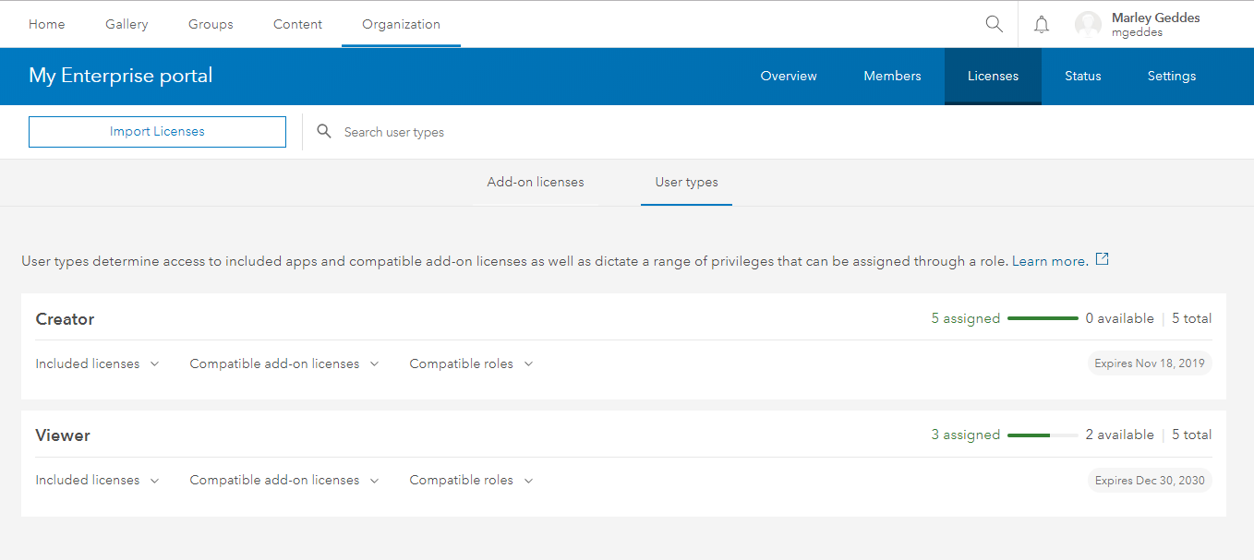Click the magnifier in the user types search bar
Viewport: 1254px width, 560px height.
click(324, 131)
